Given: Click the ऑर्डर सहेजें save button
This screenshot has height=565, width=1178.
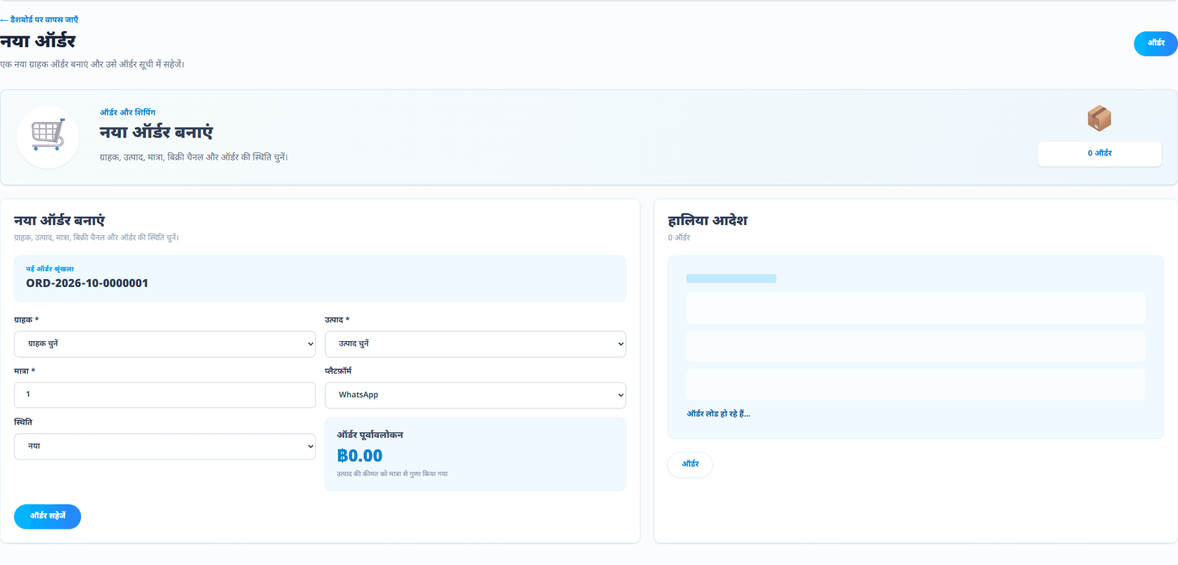Looking at the screenshot, I should [47, 517].
